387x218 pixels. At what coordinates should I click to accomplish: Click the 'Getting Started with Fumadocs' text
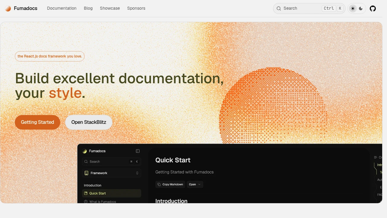(184, 172)
